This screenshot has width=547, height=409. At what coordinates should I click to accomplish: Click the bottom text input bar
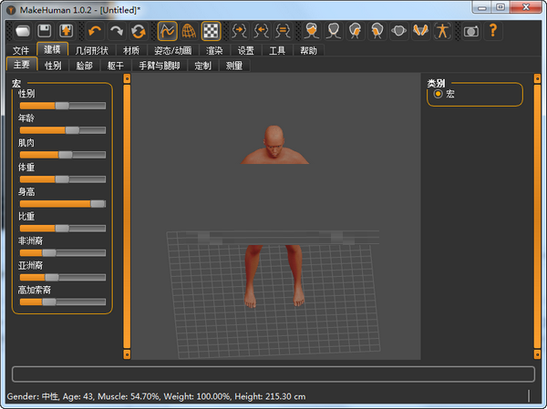273,373
